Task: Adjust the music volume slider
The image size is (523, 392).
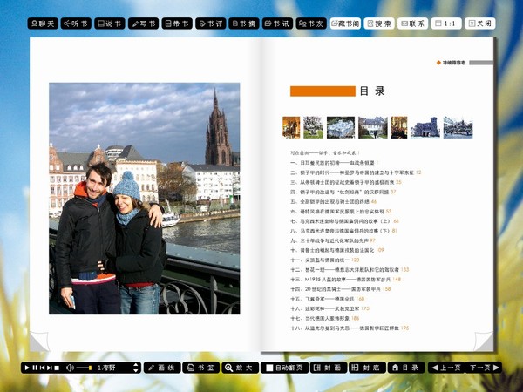Action: [84, 368]
